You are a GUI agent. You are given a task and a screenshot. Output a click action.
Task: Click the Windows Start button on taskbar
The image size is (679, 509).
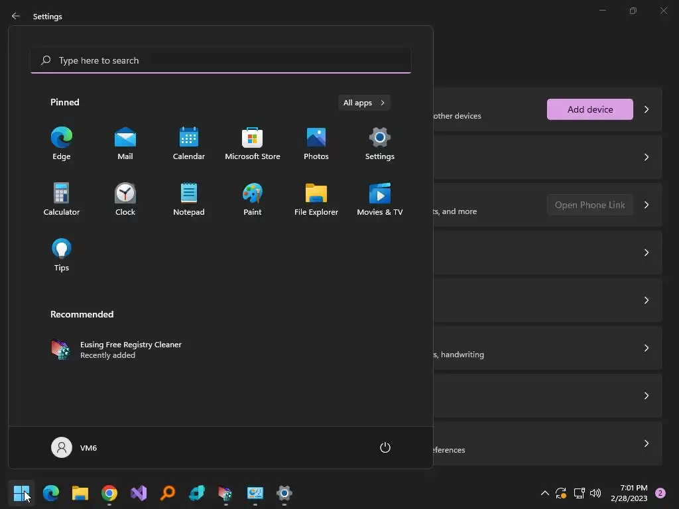tap(21, 493)
